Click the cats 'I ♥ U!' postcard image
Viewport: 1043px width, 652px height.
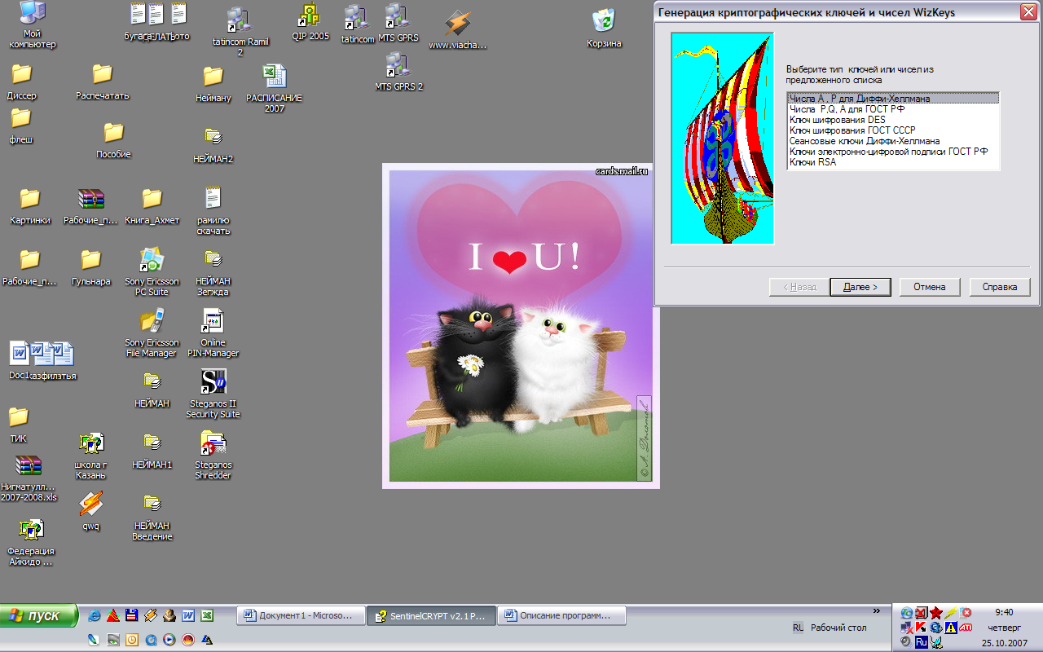click(521, 326)
